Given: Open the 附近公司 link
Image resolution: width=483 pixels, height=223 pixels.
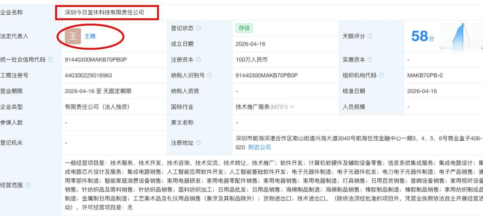Looking at the screenshot, I should (x=259, y=147).
